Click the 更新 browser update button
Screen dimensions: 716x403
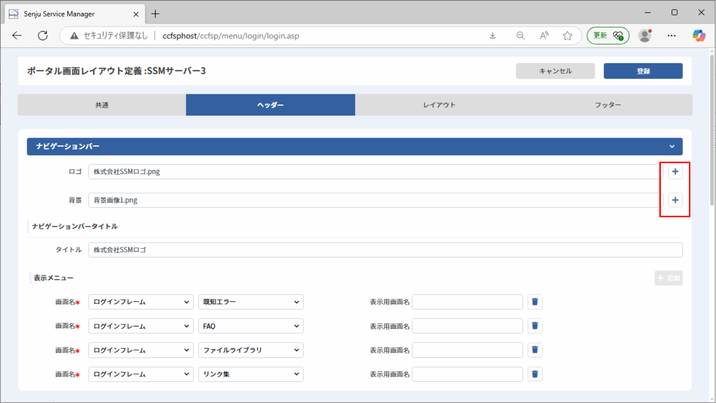(608, 35)
